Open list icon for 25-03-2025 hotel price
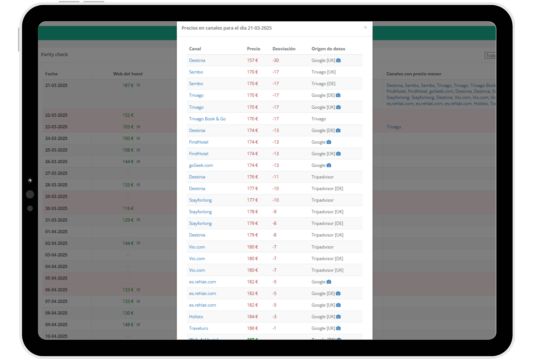 138,150
